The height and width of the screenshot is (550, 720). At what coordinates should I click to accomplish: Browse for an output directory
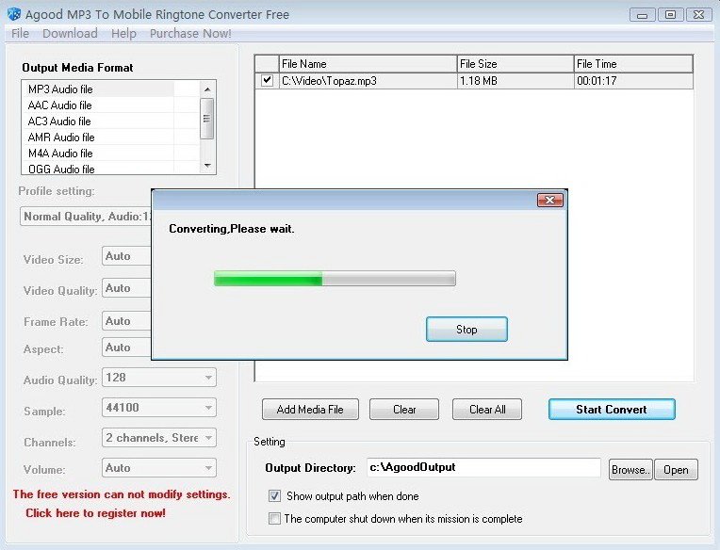point(630,470)
